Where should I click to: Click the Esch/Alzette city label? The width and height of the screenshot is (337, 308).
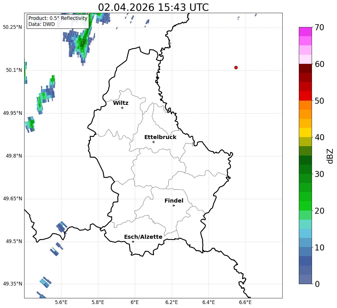(x=143, y=237)
